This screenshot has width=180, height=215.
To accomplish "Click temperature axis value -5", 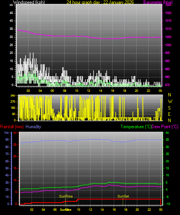I will pos(167,197).
